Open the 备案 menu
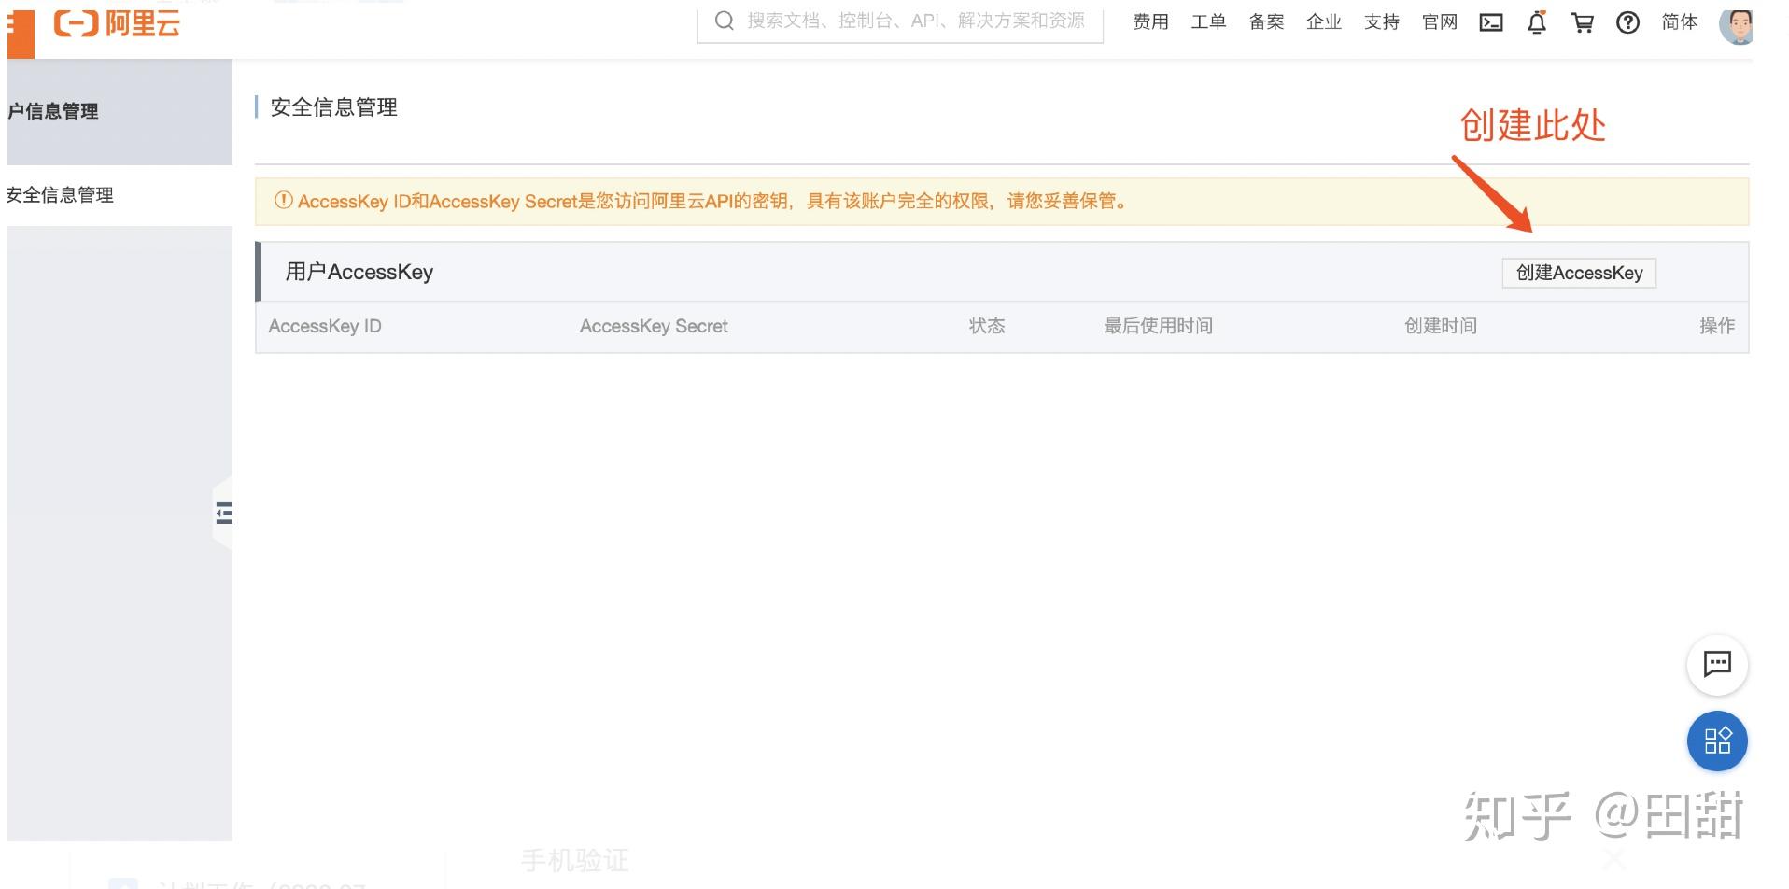 point(1266,22)
